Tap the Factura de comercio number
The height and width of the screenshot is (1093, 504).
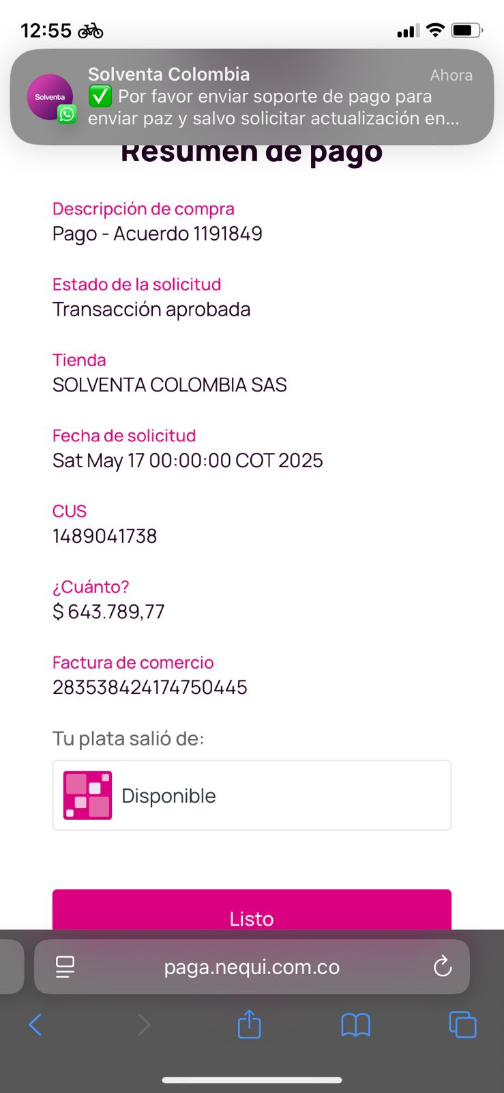pyautogui.click(x=150, y=687)
